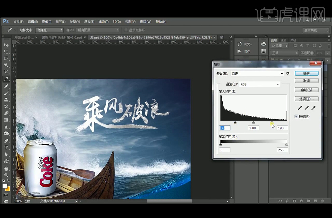This screenshot has height=218, width=332.
Task: Open the preset options gear in Levels
Action: pos(288,73)
